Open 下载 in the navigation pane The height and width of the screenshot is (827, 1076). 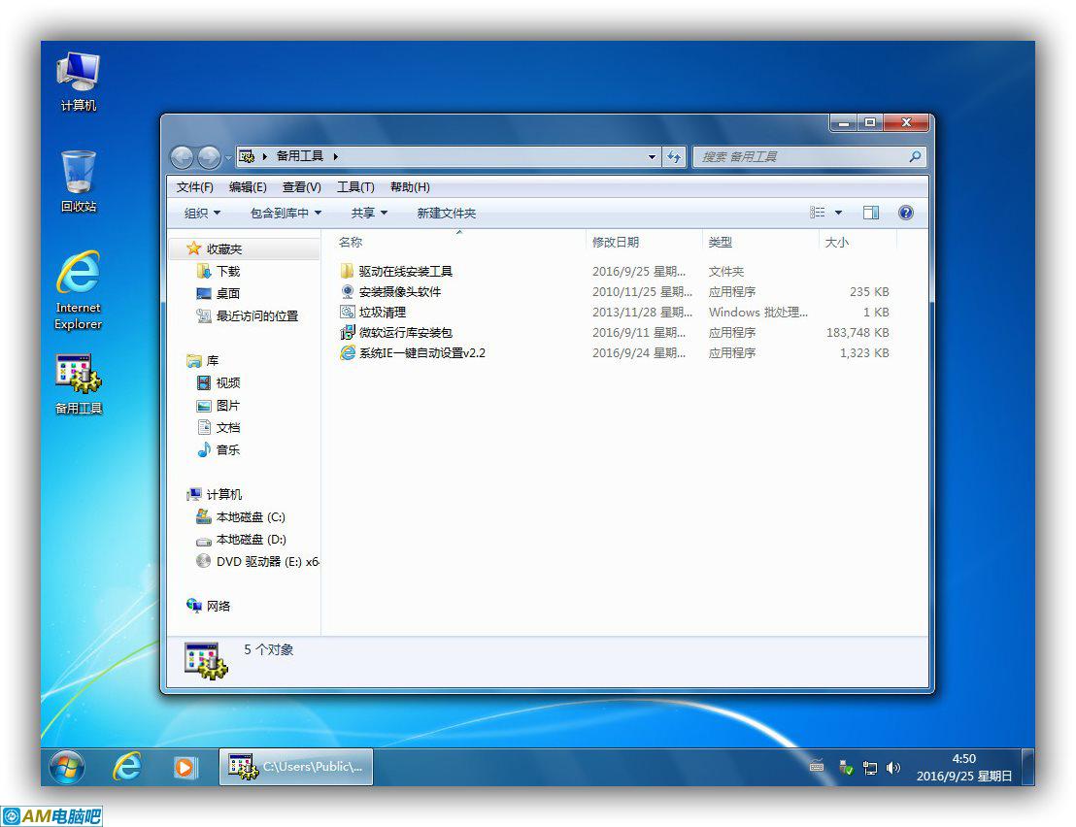(228, 272)
